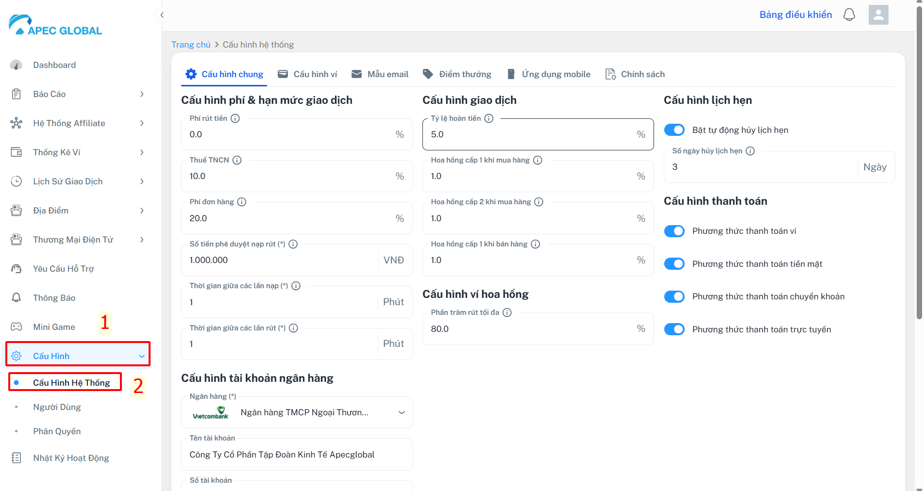The width and height of the screenshot is (924, 491).
Task: Click the Thống Kê Ví wallet icon
Action: pyautogui.click(x=16, y=152)
